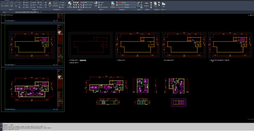Image resolution: width=254 pixels, height=131 pixels.
Task: Expand the Block panel
Action: (x=102, y=10)
